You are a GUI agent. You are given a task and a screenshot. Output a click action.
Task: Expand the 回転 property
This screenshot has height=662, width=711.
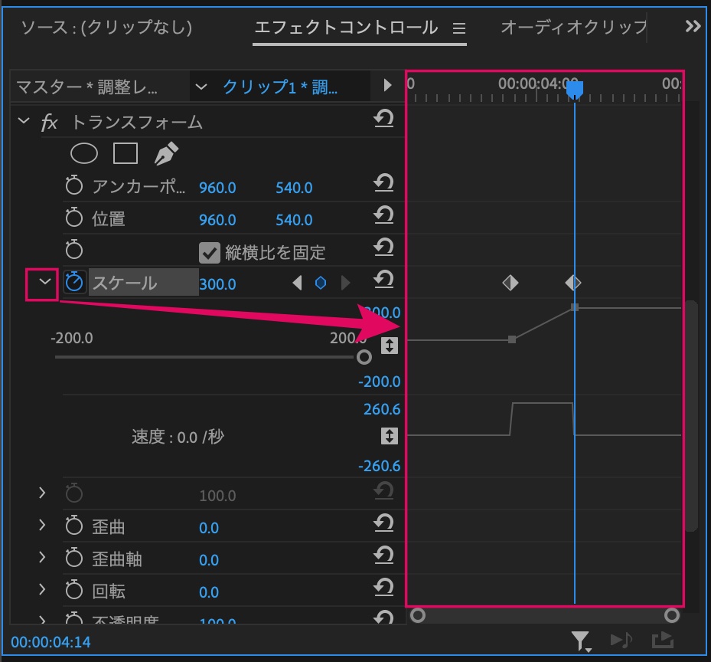pyautogui.click(x=42, y=589)
